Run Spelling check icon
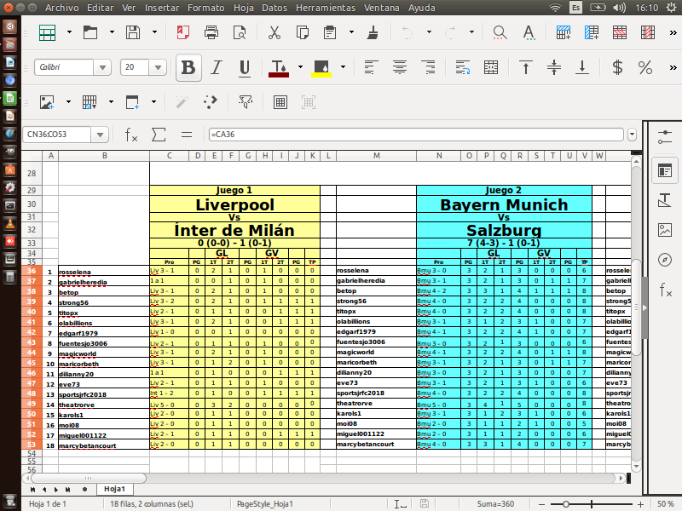The image size is (682, 511). tap(529, 32)
